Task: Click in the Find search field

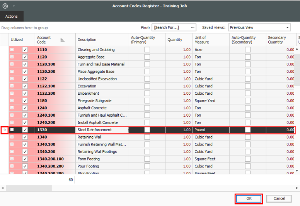Action: 171,28
